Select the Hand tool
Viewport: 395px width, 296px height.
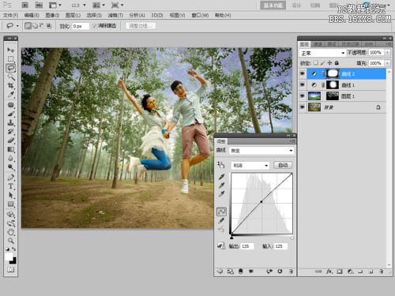11,232
